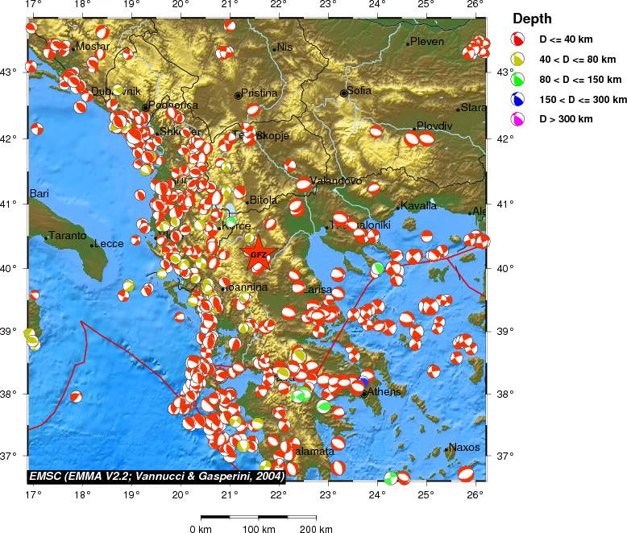Click the 100 km scale bar label

(257, 529)
